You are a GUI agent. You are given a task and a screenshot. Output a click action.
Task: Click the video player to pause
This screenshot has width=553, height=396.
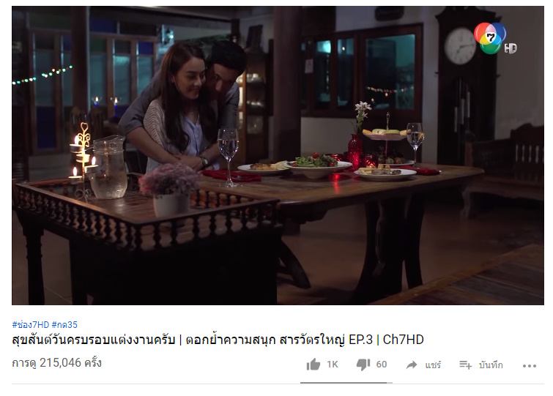coord(278,155)
